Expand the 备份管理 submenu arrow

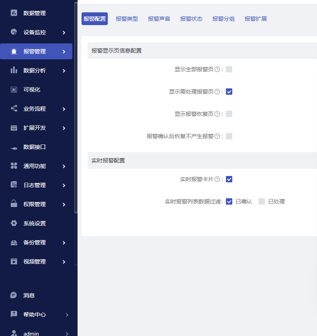click(x=64, y=243)
